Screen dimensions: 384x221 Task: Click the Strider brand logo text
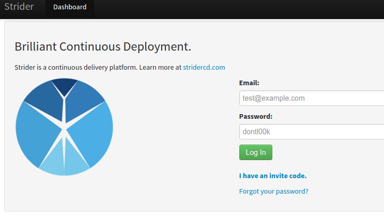coord(19,7)
